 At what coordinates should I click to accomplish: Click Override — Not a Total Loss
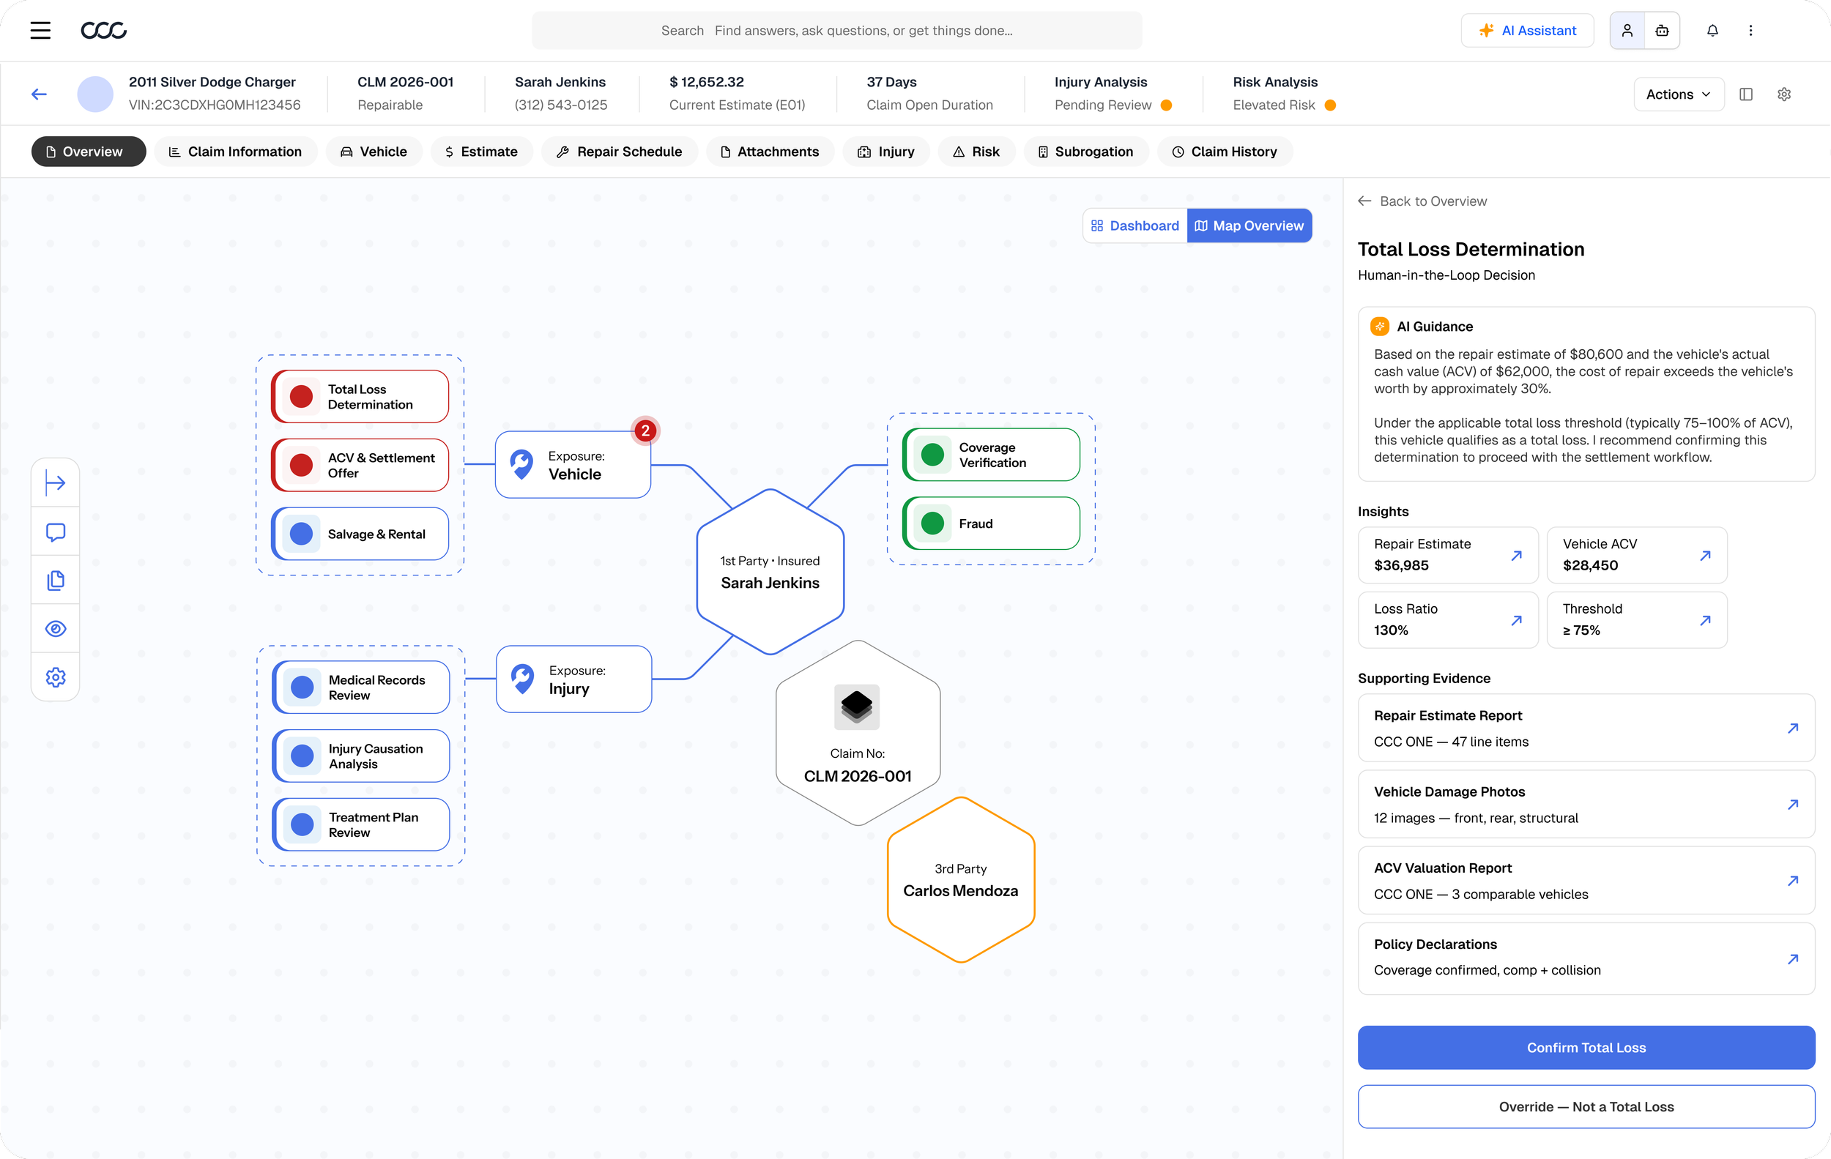pos(1586,1107)
